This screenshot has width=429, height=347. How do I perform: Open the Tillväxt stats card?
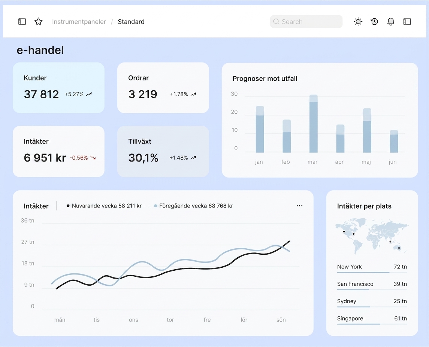point(163,151)
